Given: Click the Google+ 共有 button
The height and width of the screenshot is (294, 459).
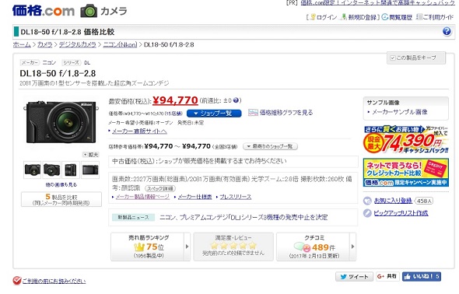Looking at the screenshot, I should (x=387, y=276).
